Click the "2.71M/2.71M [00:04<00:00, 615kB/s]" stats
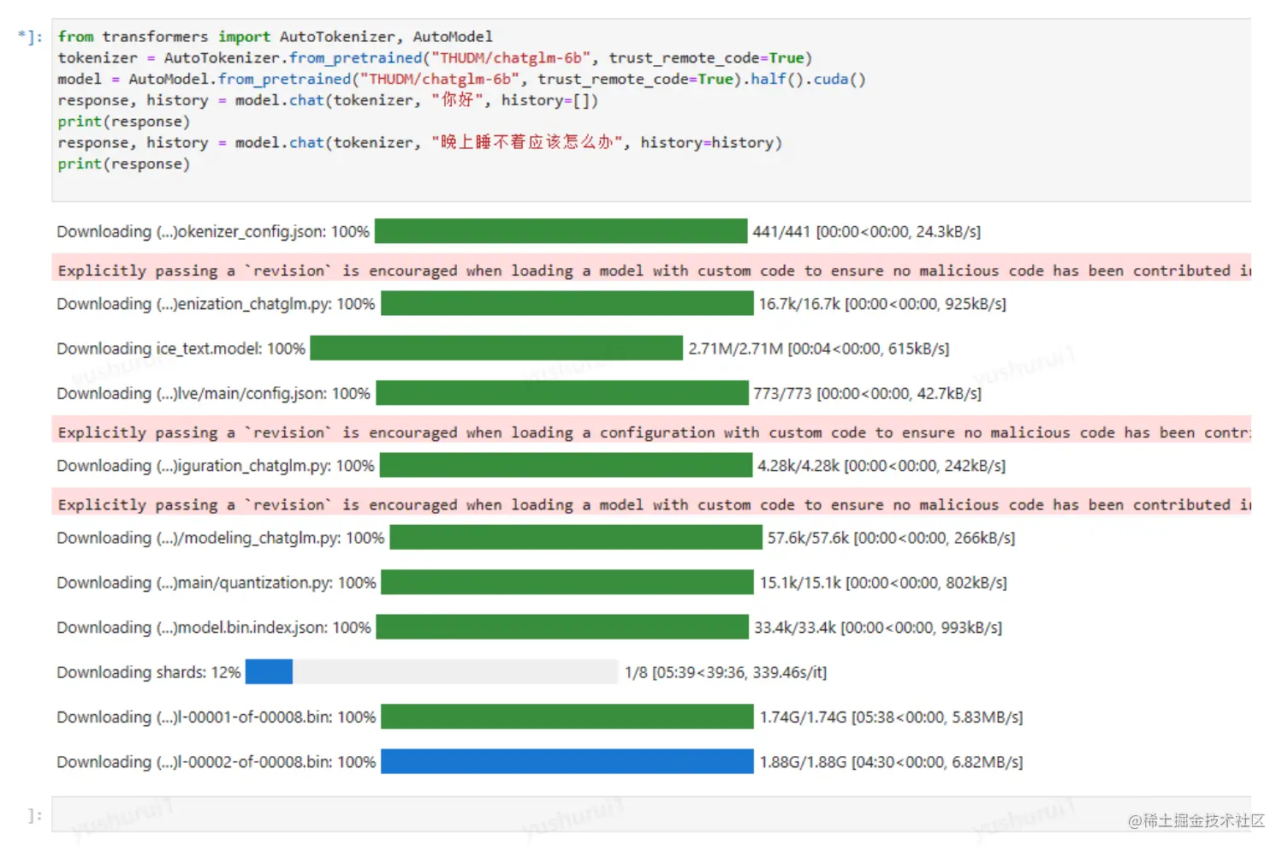This screenshot has width=1288, height=852. point(819,349)
